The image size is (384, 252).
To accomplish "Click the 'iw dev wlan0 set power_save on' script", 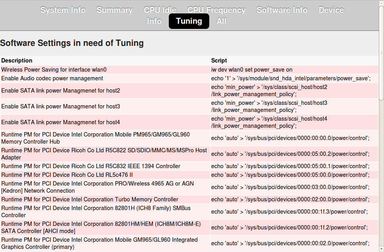I will [252, 70].
